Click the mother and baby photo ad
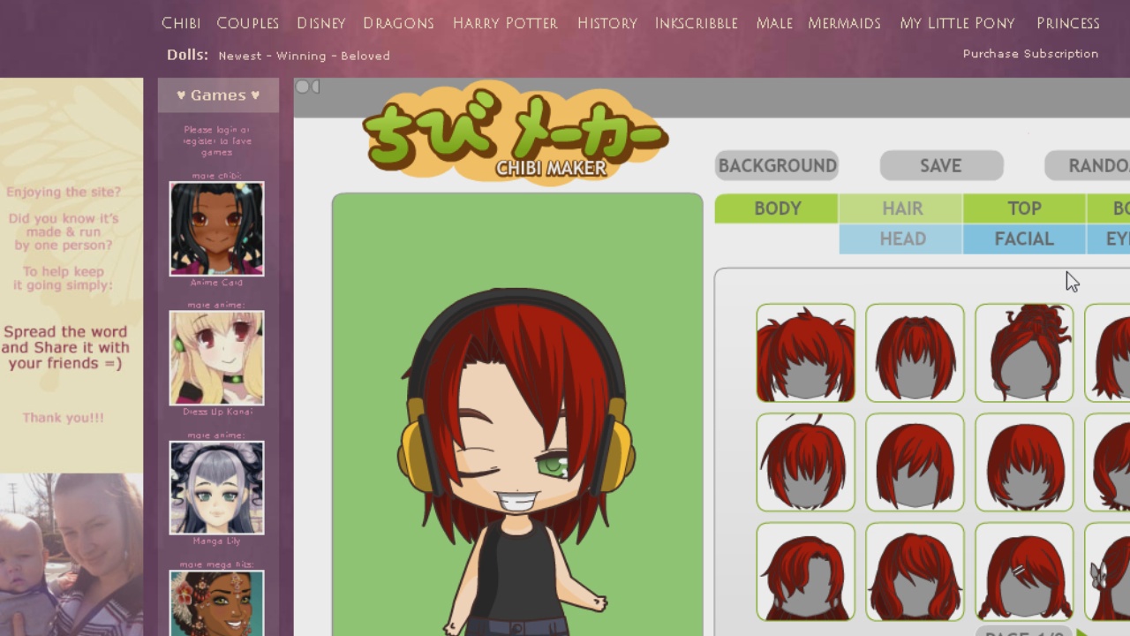 coord(72,555)
